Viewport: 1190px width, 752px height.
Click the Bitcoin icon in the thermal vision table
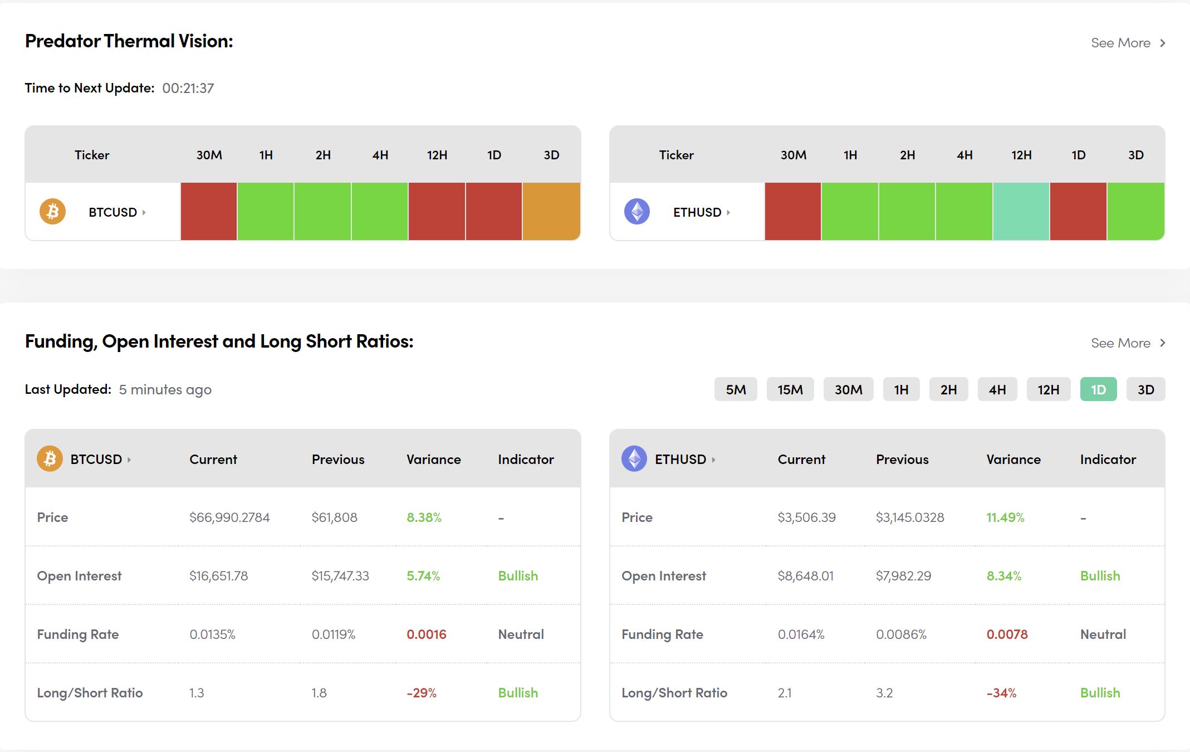tap(52, 212)
